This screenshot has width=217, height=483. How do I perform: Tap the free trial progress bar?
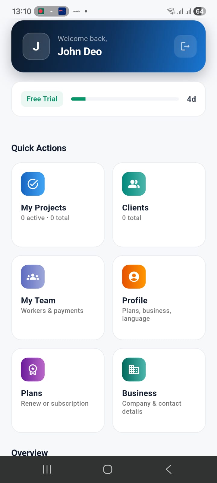(x=125, y=99)
